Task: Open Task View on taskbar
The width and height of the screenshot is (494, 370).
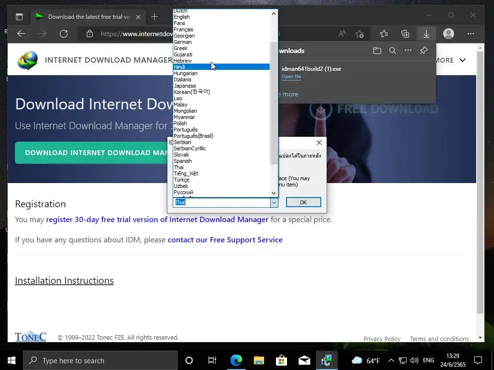Action: [x=212, y=360]
